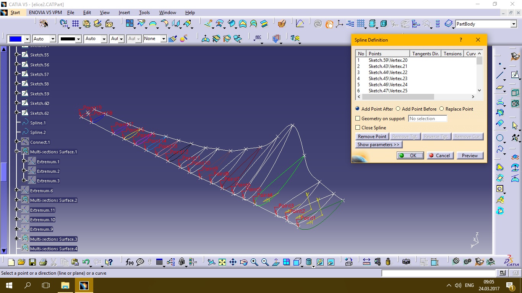Confirm spline with OK button
Image resolution: width=522 pixels, height=293 pixels.
(410, 156)
